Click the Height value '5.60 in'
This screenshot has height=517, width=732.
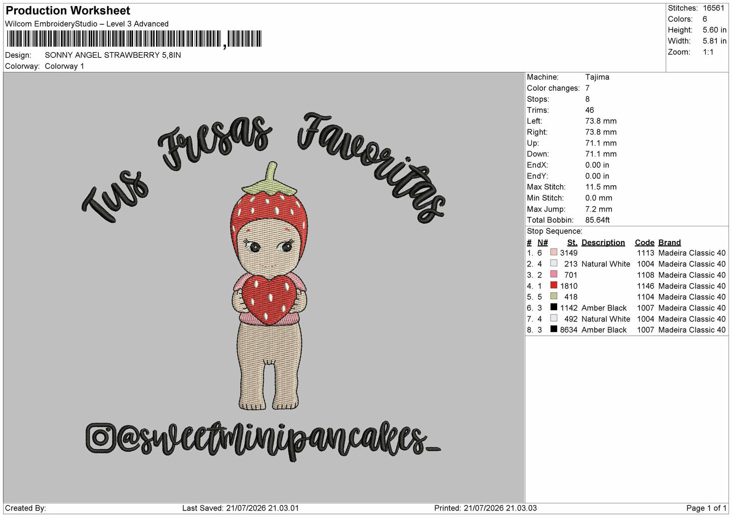click(x=714, y=30)
